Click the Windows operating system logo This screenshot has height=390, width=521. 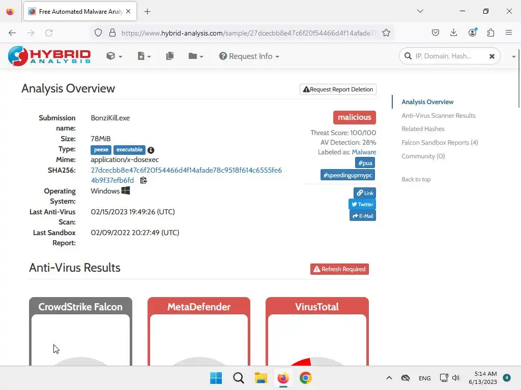(126, 190)
